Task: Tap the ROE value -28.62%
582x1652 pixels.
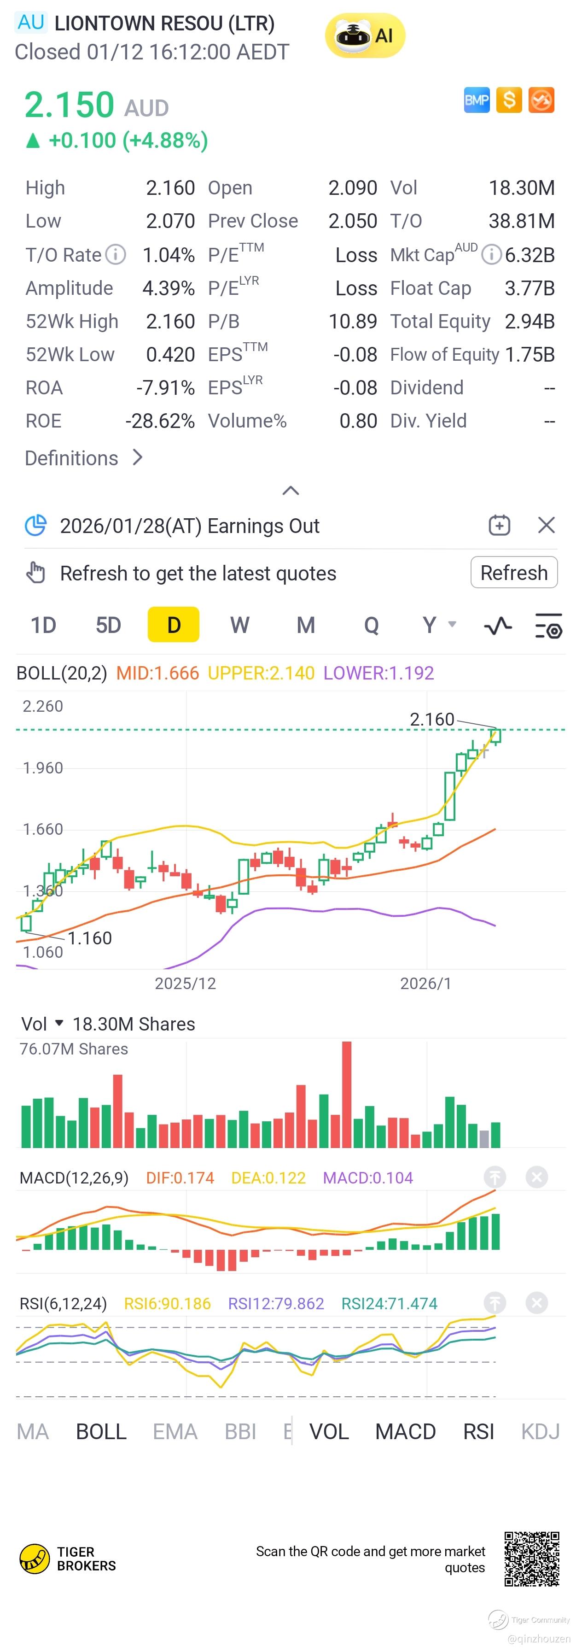Action: 160,421
